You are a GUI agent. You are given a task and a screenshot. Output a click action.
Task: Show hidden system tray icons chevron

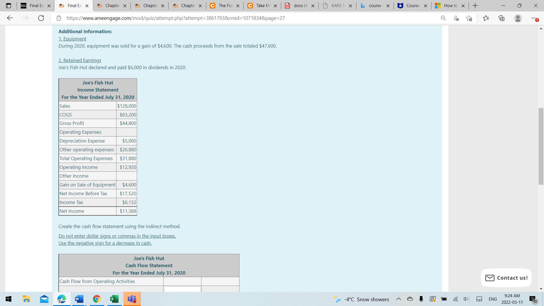[398, 299]
